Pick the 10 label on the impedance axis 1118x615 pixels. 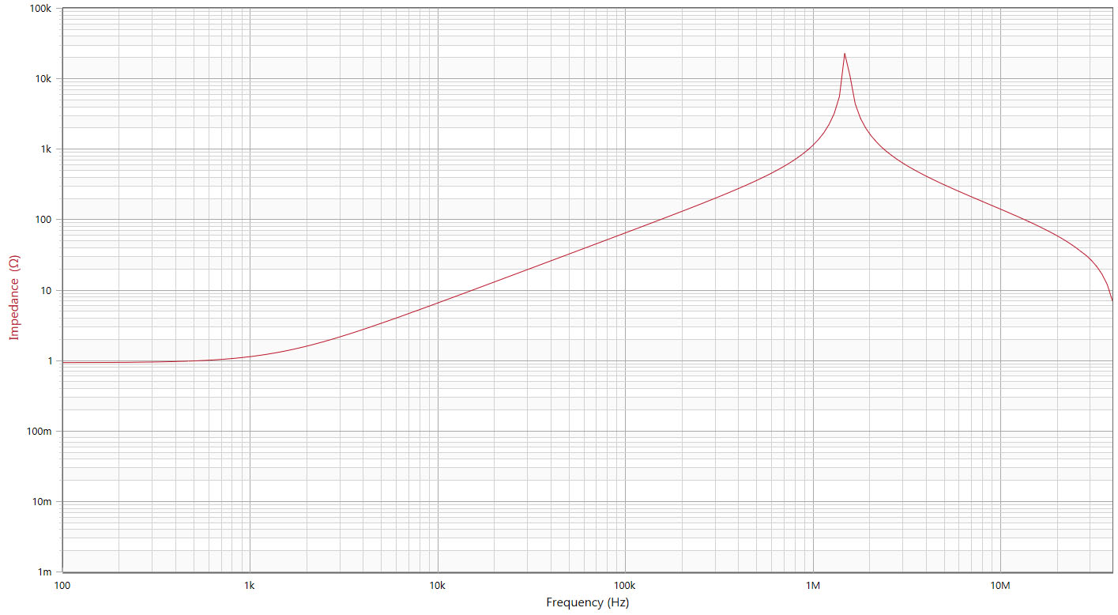(46, 290)
